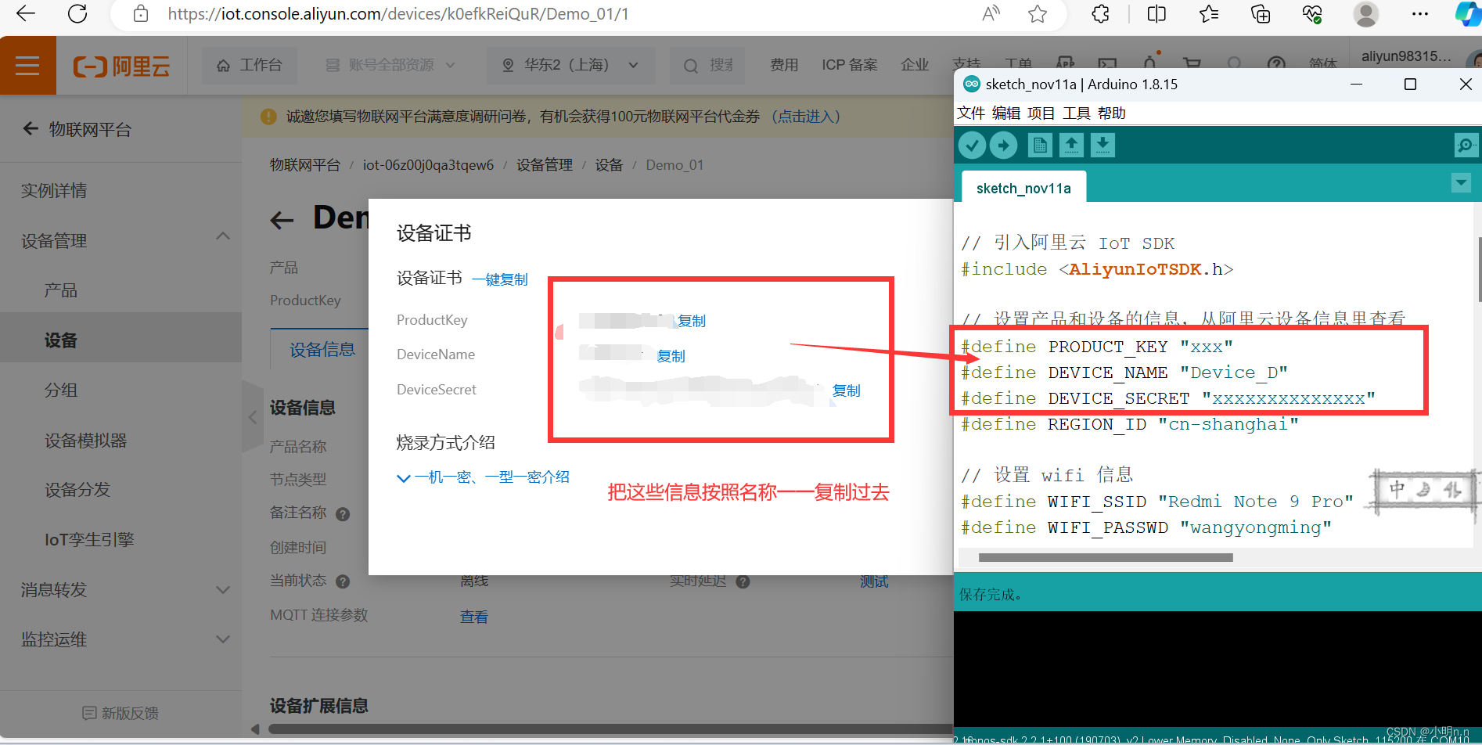Click the 工作台 button
This screenshot has height=745, width=1482.
250,66
